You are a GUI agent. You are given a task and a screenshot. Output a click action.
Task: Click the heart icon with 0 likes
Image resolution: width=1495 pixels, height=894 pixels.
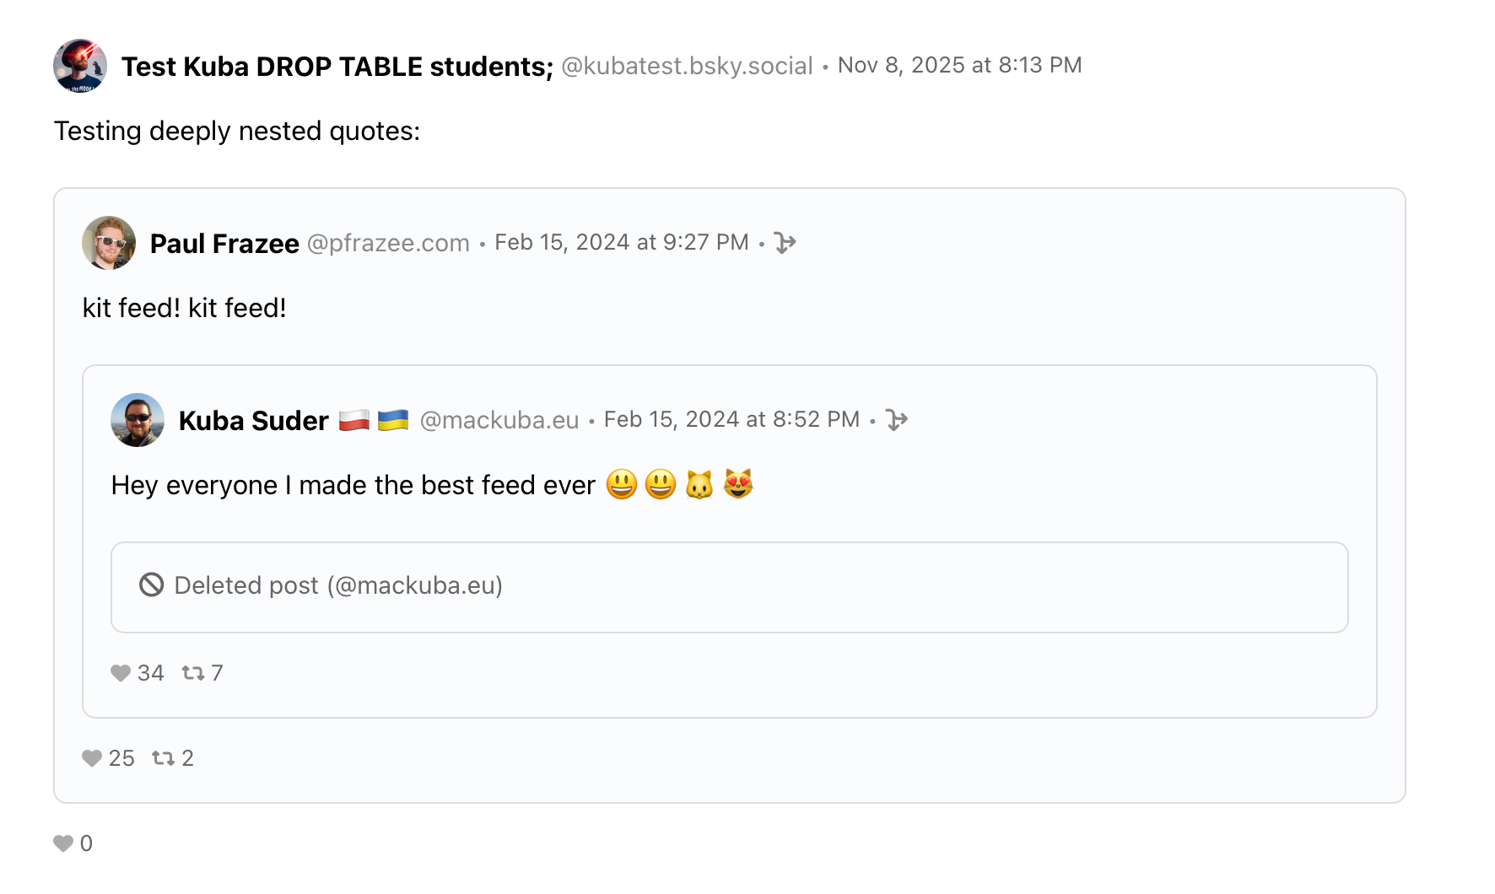[63, 843]
